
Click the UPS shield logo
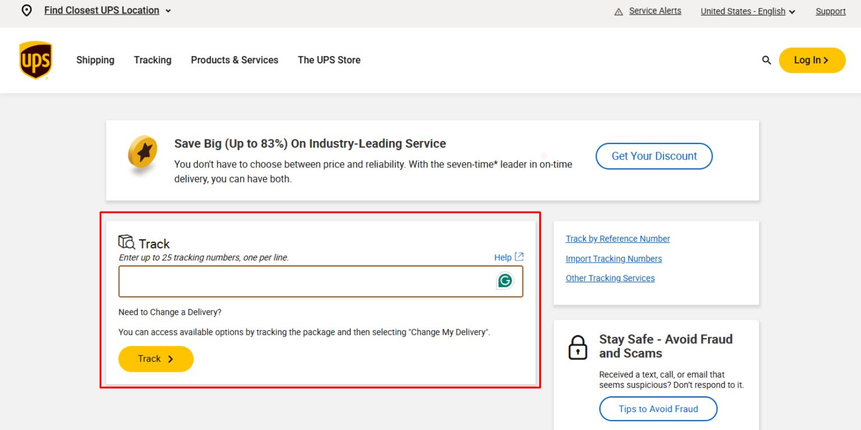click(x=36, y=60)
